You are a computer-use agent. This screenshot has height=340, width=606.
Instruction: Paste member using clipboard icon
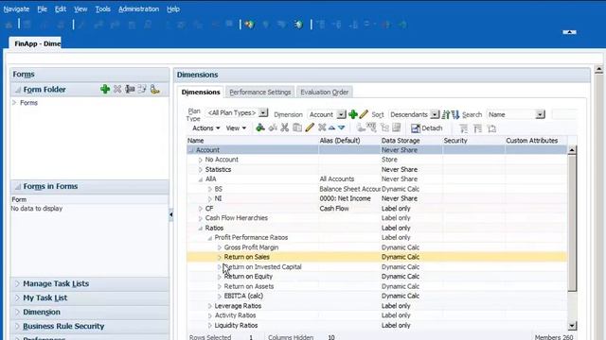(297, 127)
